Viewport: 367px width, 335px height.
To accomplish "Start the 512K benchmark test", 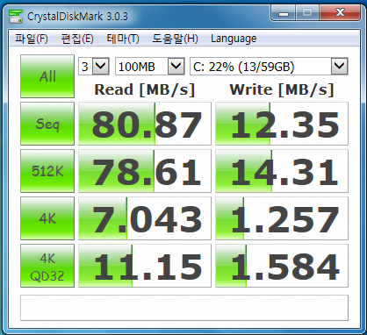I will (47, 171).
